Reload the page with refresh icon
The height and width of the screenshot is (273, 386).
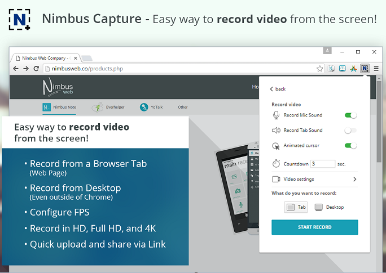(36, 69)
